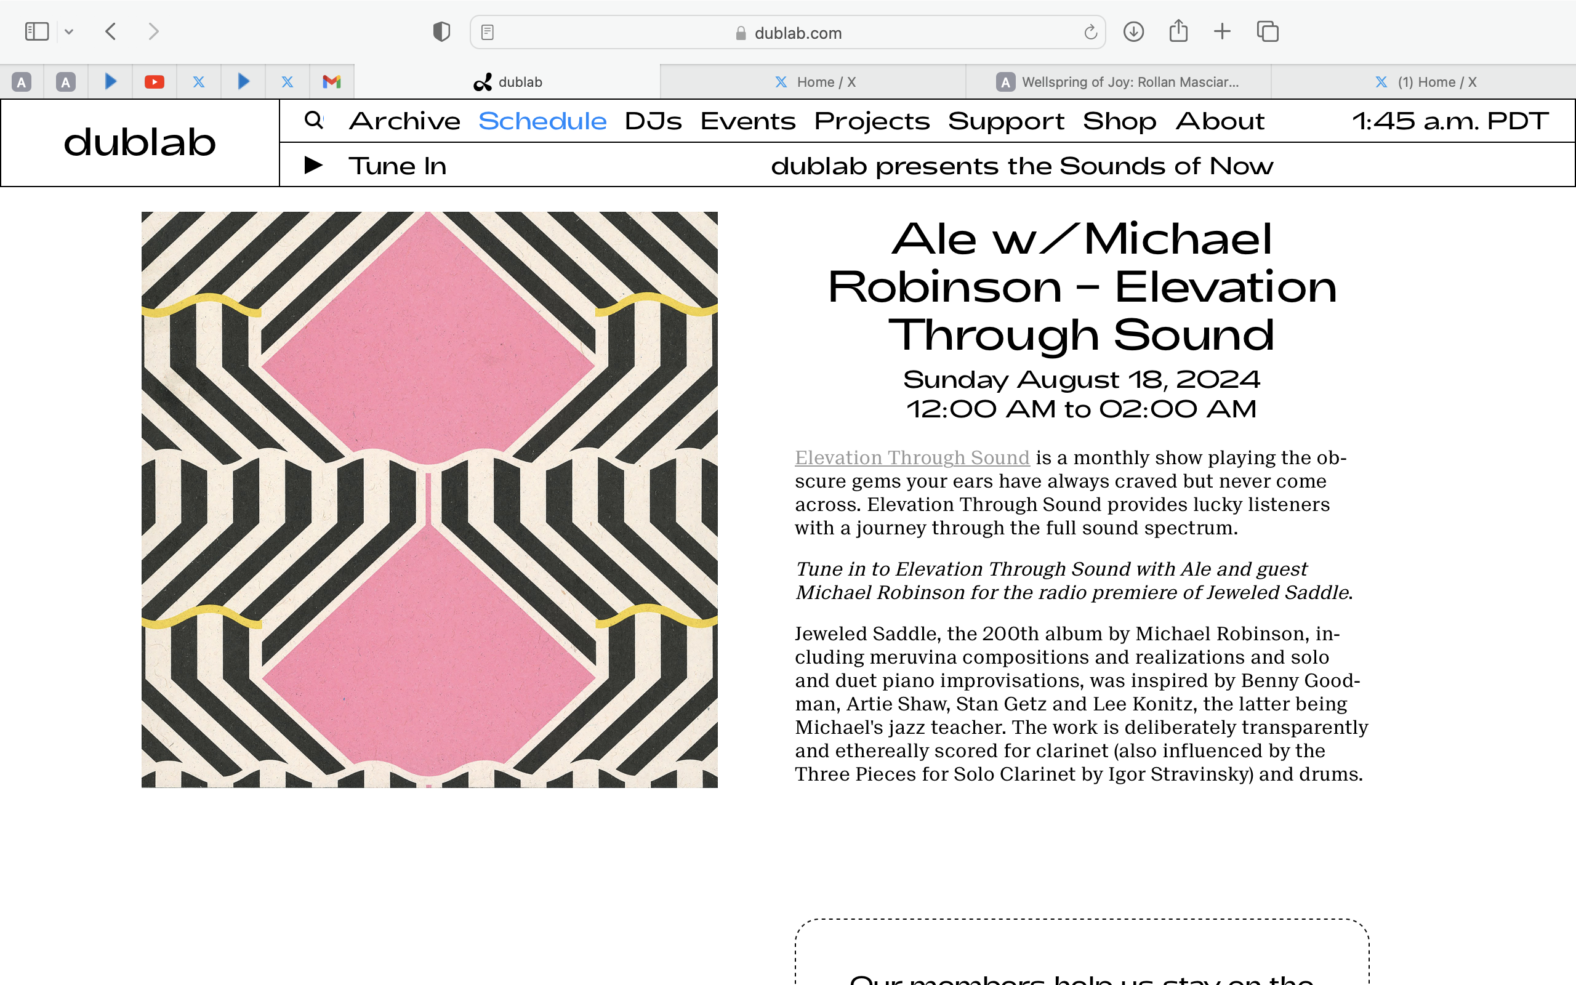Open the Gmail pinned tab
The image size is (1576, 985).
click(x=331, y=82)
